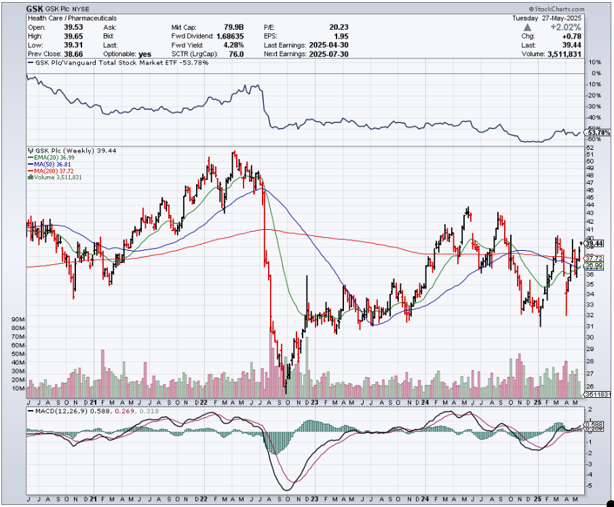Click the 'GSK Plc/Vanguard Total Stock Market ETF' legend
The height and width of the screenshot is (507, 614).
pos(106,62)
